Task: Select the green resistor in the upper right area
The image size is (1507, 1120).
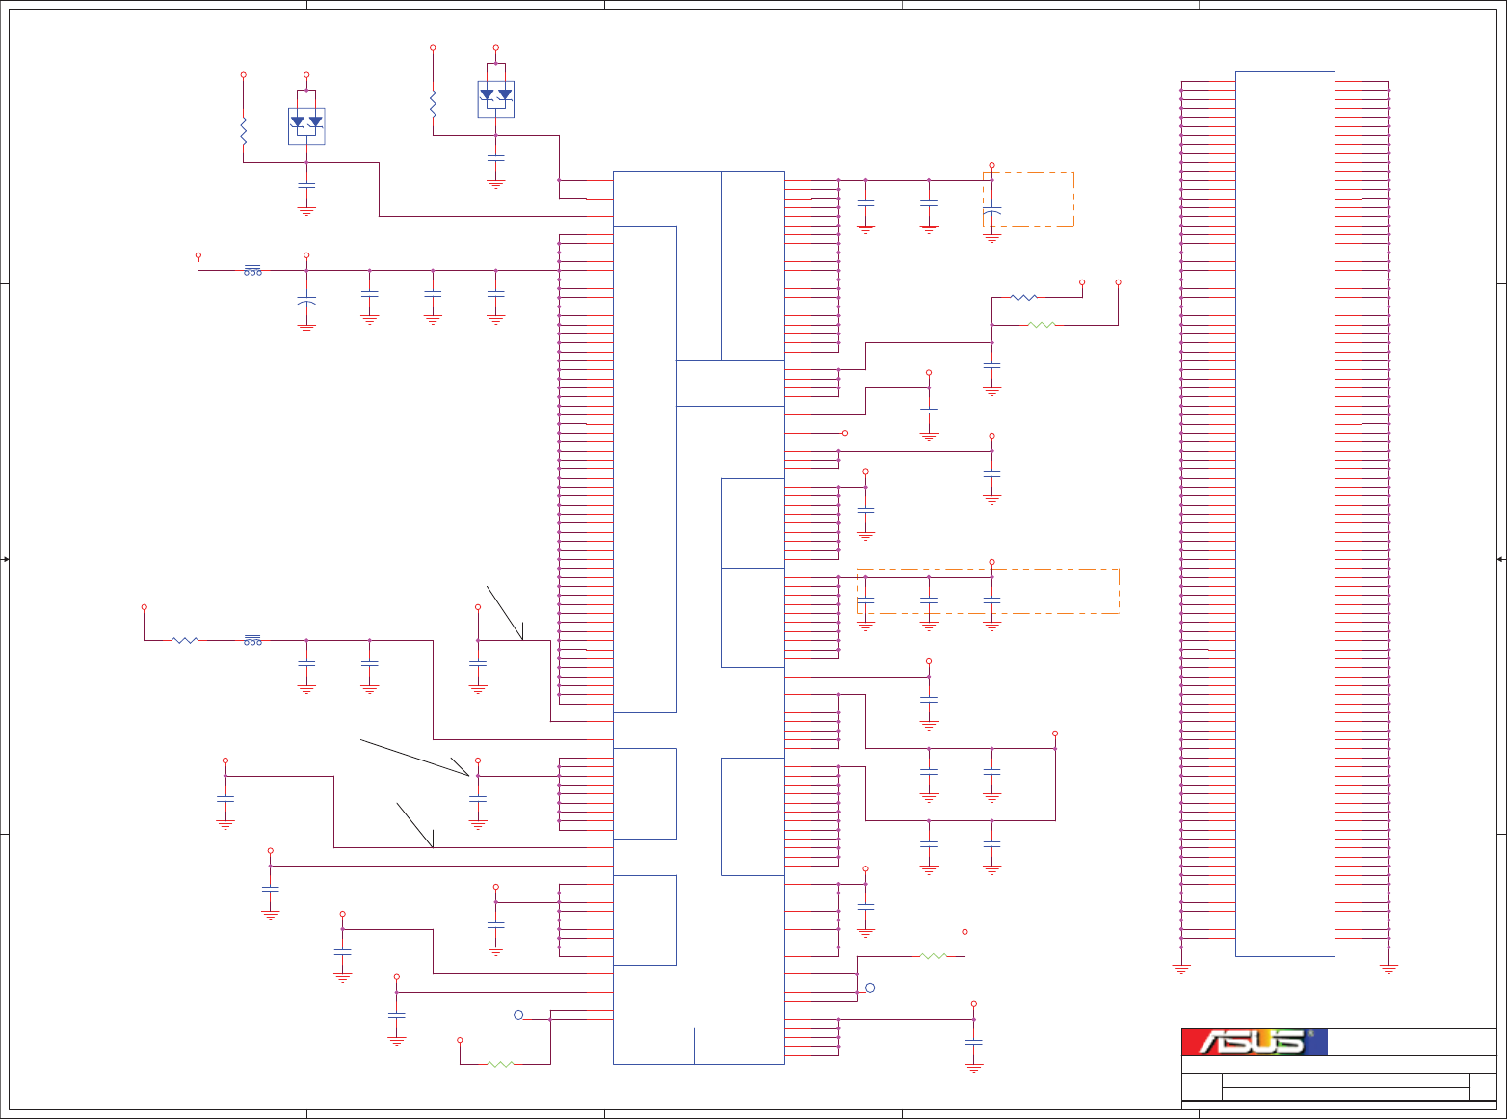Action: (x=1042, y=325)
